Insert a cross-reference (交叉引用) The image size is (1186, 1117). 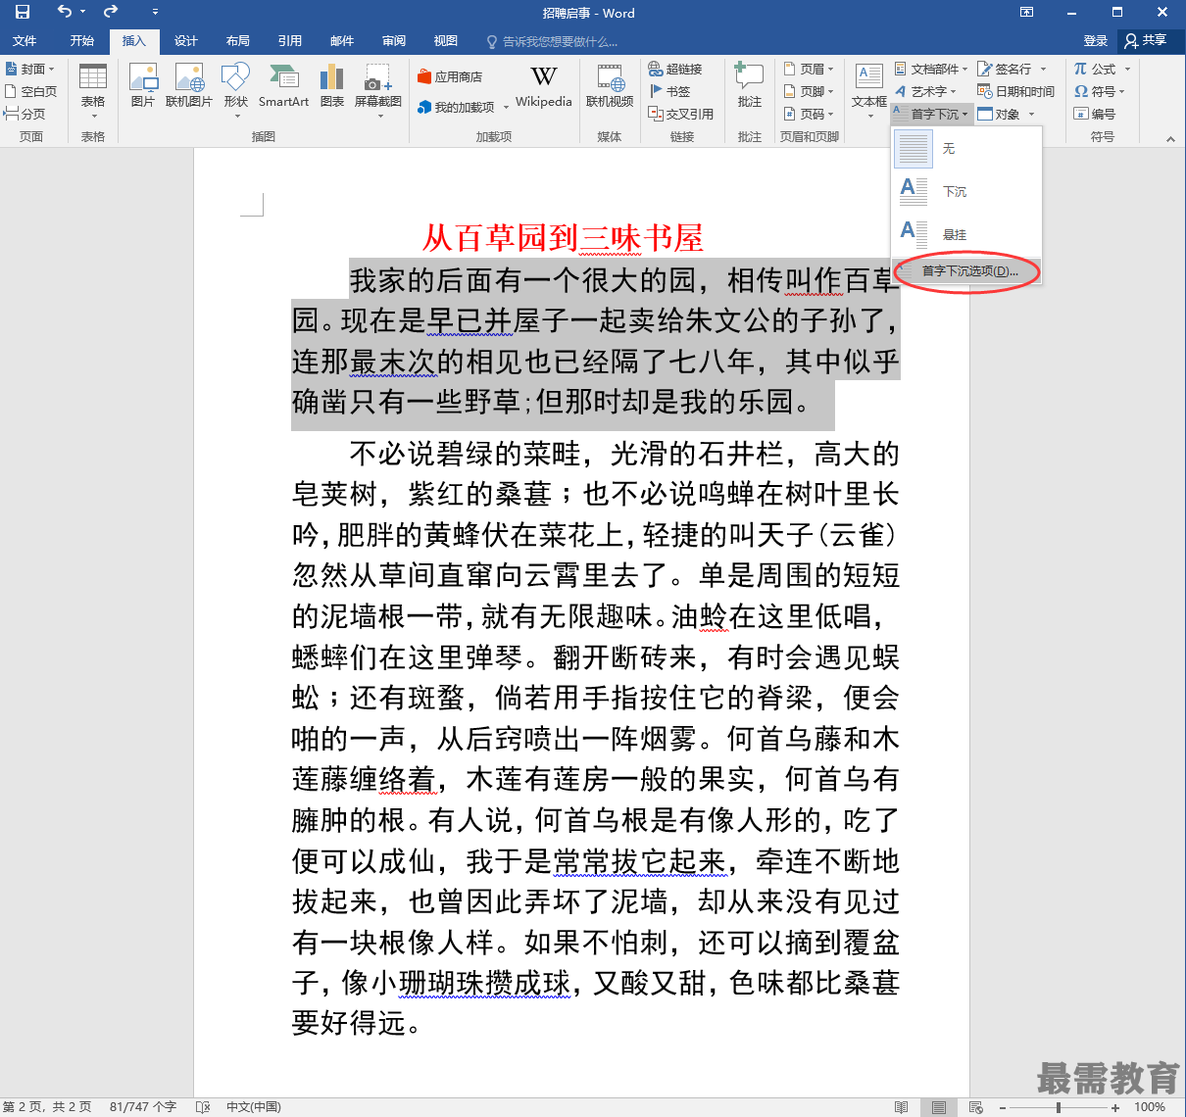[681, 114]
